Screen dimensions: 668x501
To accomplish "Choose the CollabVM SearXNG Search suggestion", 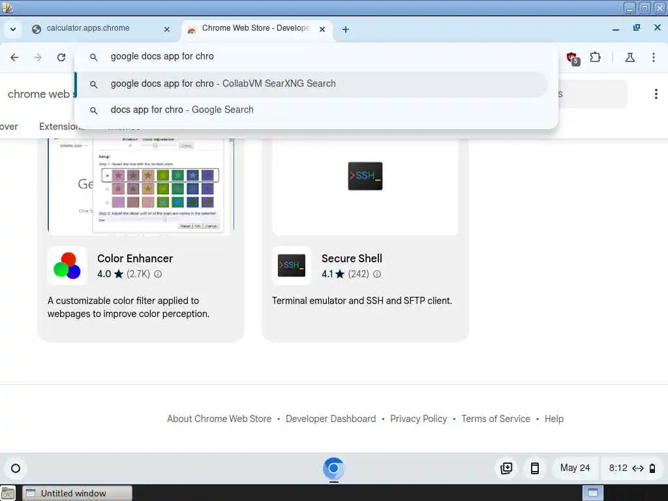I will (x=311, y=84).
